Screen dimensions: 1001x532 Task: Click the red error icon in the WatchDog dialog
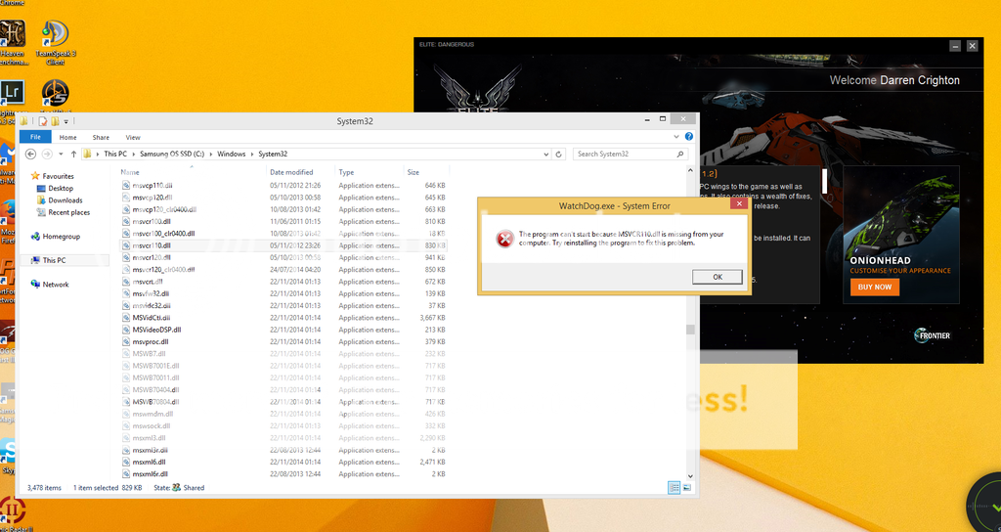pyautogui.click(x=505, y=239)
